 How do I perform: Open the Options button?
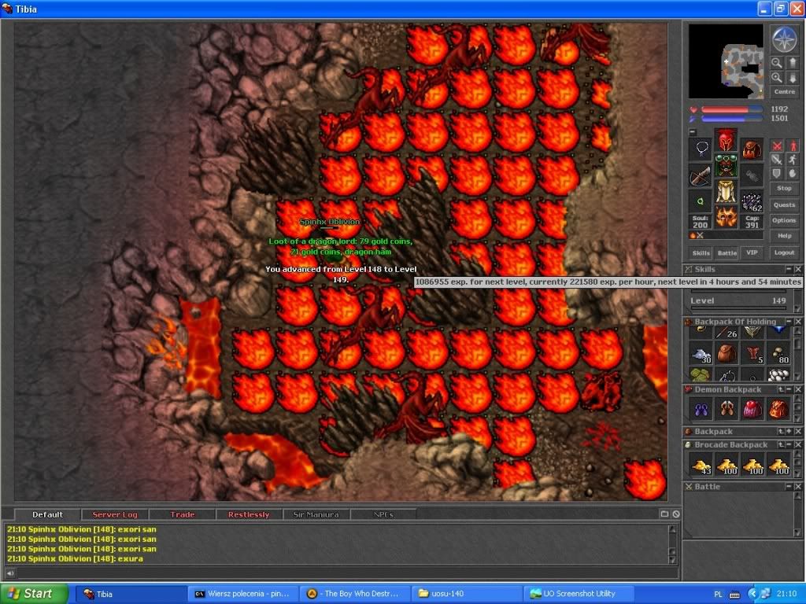click(785, 220)
